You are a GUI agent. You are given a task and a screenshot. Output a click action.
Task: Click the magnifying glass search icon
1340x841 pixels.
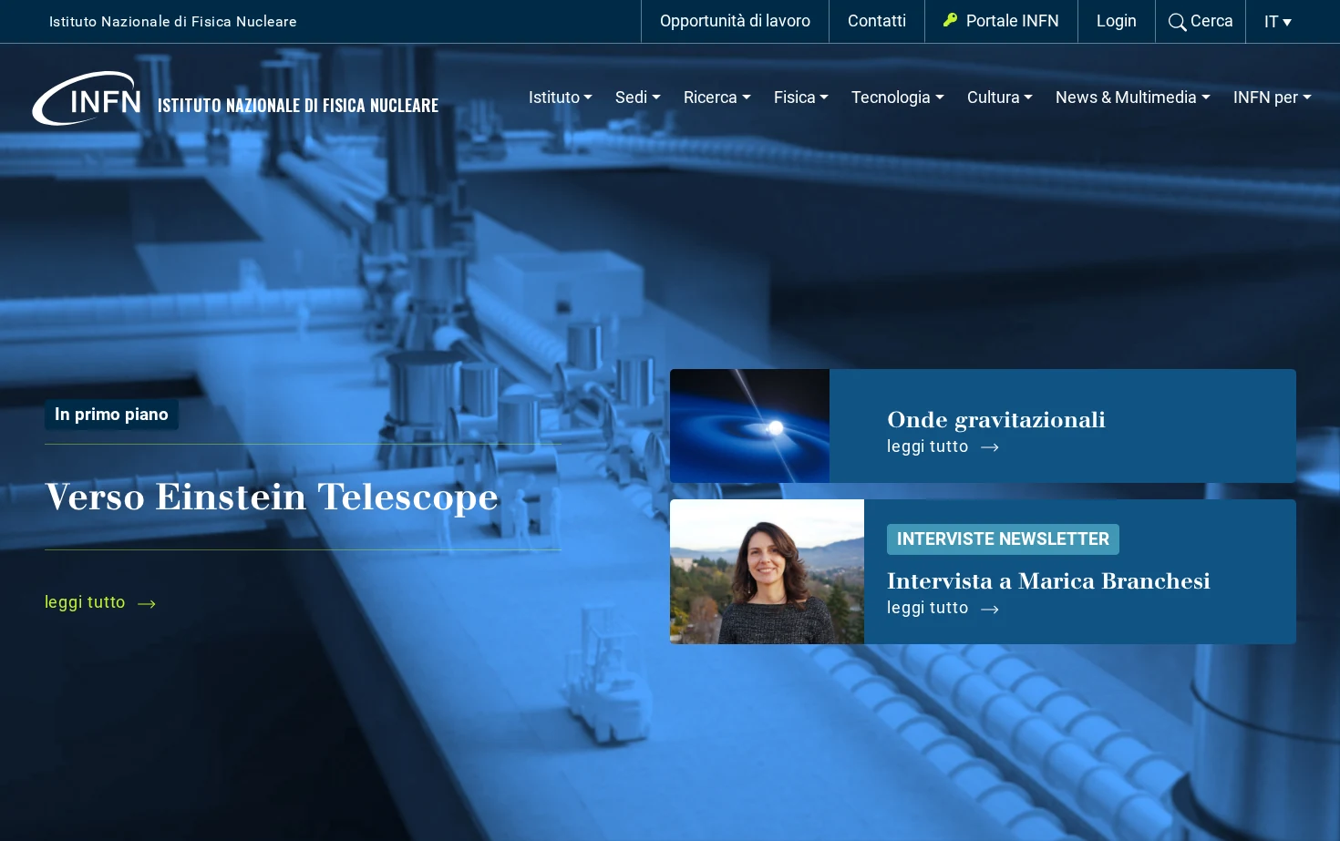(x=1177, y=22)
